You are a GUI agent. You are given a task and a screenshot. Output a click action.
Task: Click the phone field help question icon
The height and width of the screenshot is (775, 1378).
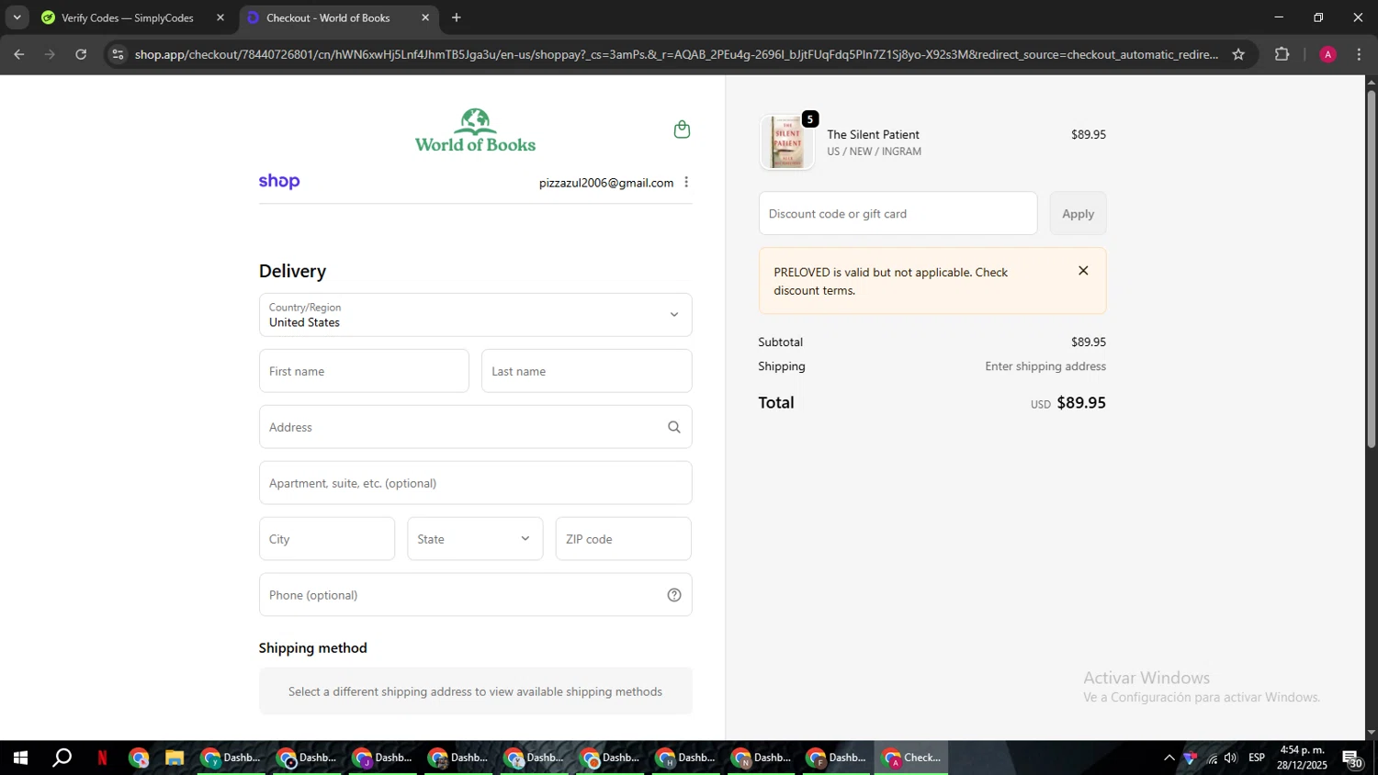click(x=674, y=595)
